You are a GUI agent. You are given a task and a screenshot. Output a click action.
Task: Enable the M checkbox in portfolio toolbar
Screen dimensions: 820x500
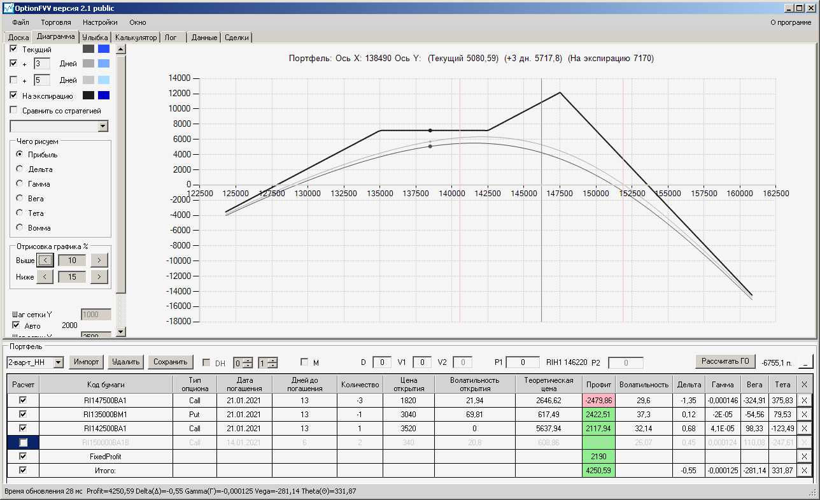(304, 362)
